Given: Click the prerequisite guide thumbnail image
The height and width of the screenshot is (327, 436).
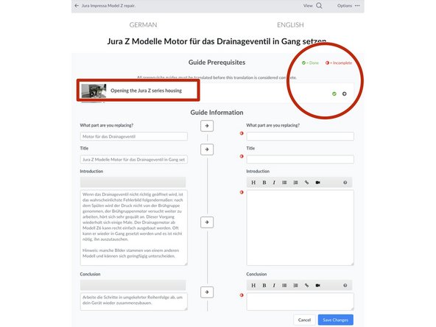Looking at the screenshot, I should [94, 91].
